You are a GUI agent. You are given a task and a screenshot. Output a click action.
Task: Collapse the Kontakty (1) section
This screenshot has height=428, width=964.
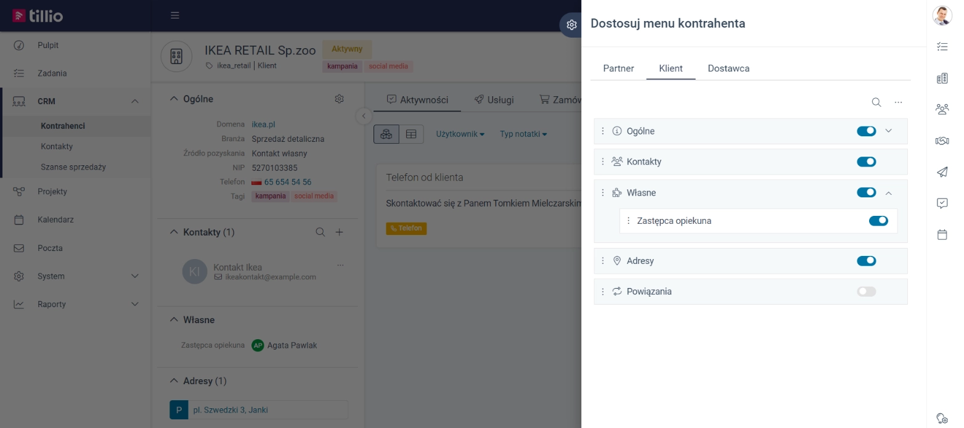tap(173, 232)
